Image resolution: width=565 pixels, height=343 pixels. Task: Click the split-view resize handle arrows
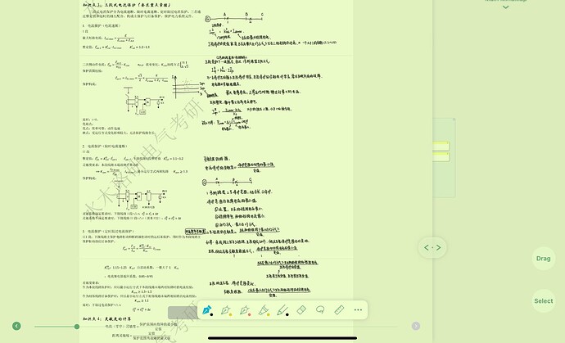pos(432,247)
